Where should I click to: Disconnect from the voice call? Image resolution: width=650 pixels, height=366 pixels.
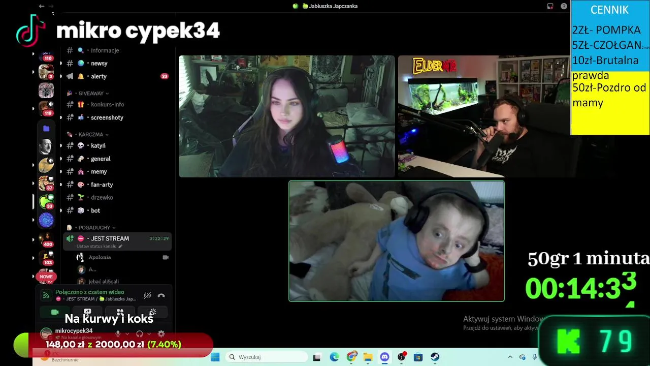point(161,295)
